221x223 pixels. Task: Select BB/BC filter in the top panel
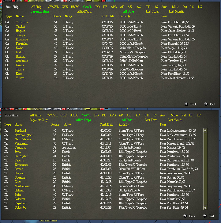coord(75,7)
